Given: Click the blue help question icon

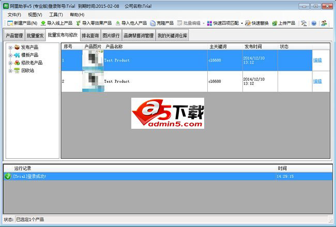Looking at the screenshot, I should click(314, 23).
